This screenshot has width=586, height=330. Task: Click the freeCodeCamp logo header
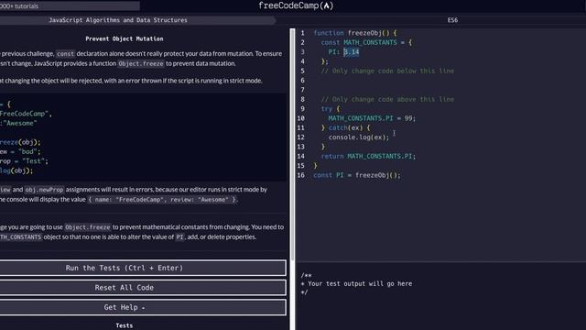click(296, 5)
